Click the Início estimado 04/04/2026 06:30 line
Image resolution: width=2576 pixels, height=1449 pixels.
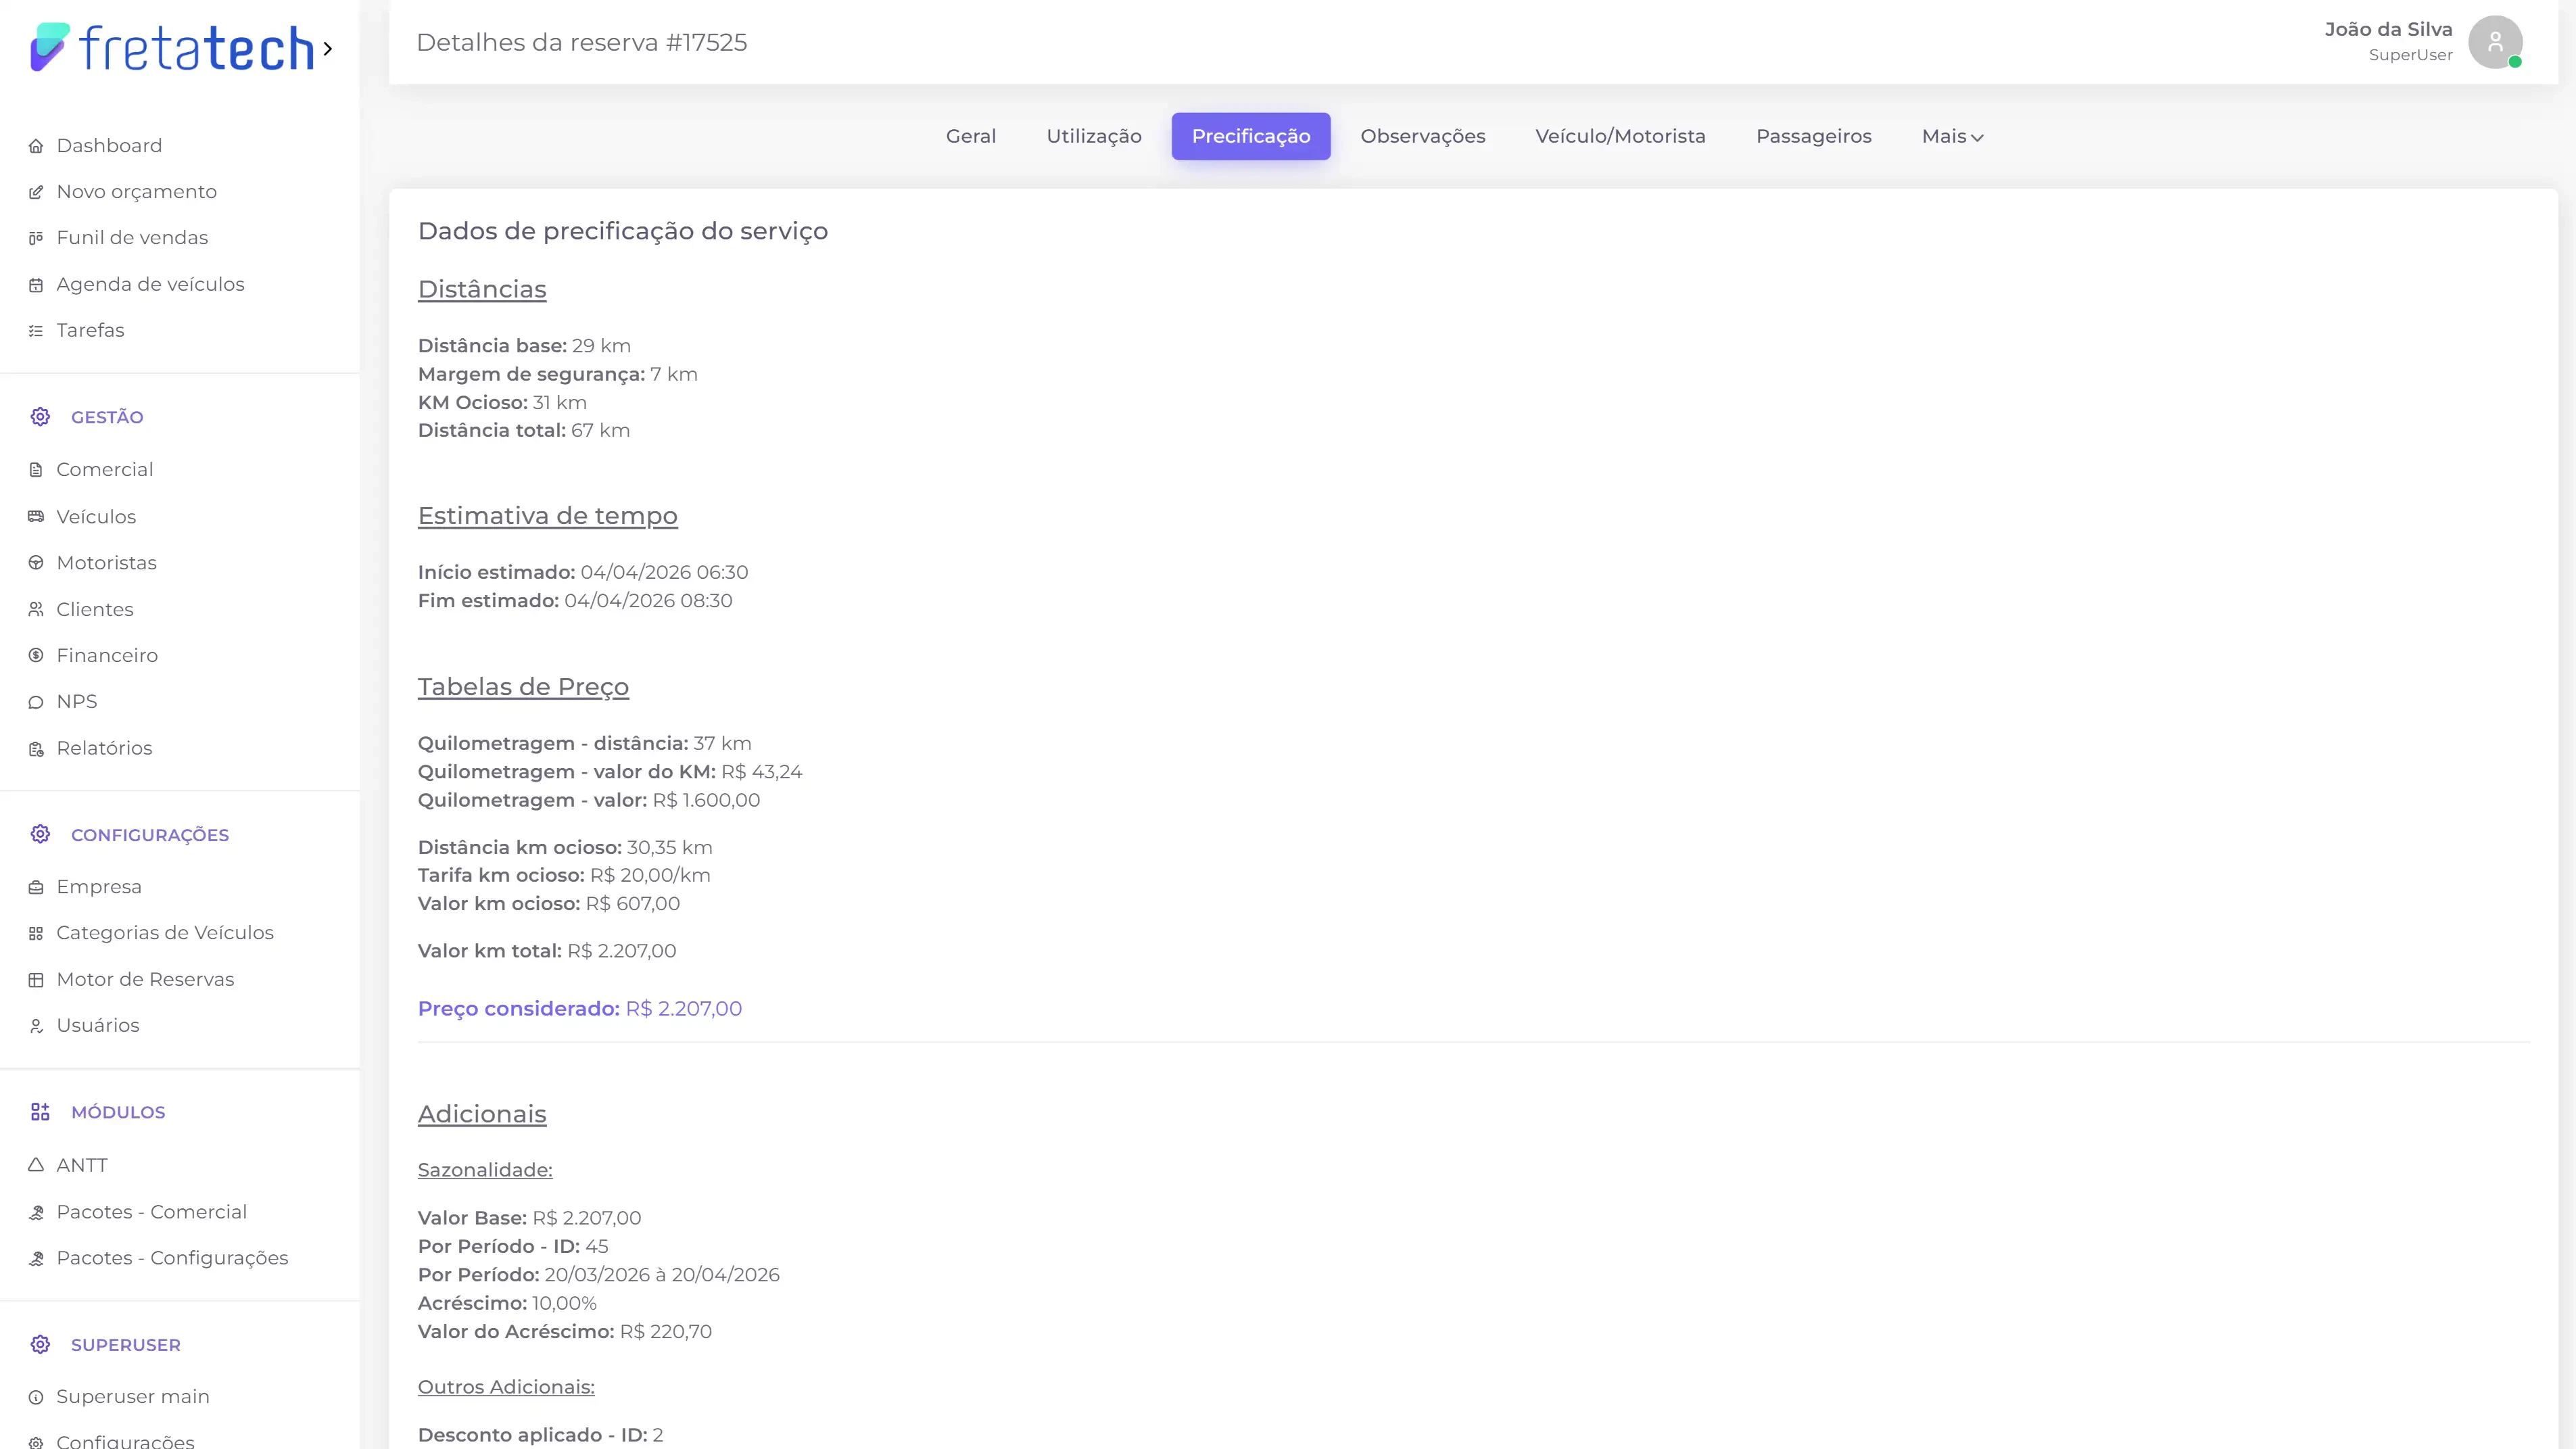(x=583, y=573)
